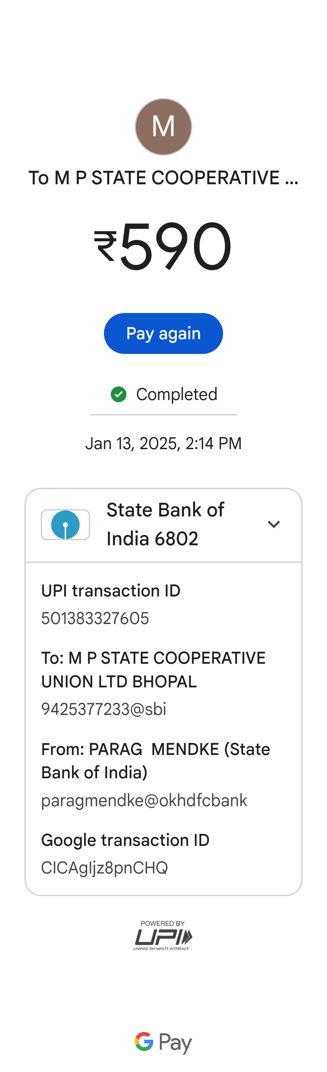Select the UPI transaction ID number 501383327605

click(95, 618)
